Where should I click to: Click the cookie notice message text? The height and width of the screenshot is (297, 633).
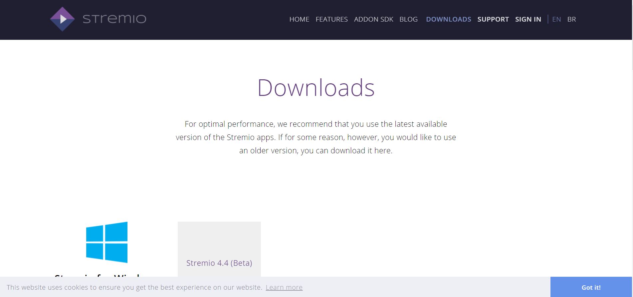[x=134, y=287]
